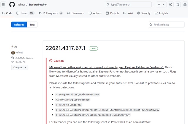Click the Issues count badge 196

(x=32, y=13)
